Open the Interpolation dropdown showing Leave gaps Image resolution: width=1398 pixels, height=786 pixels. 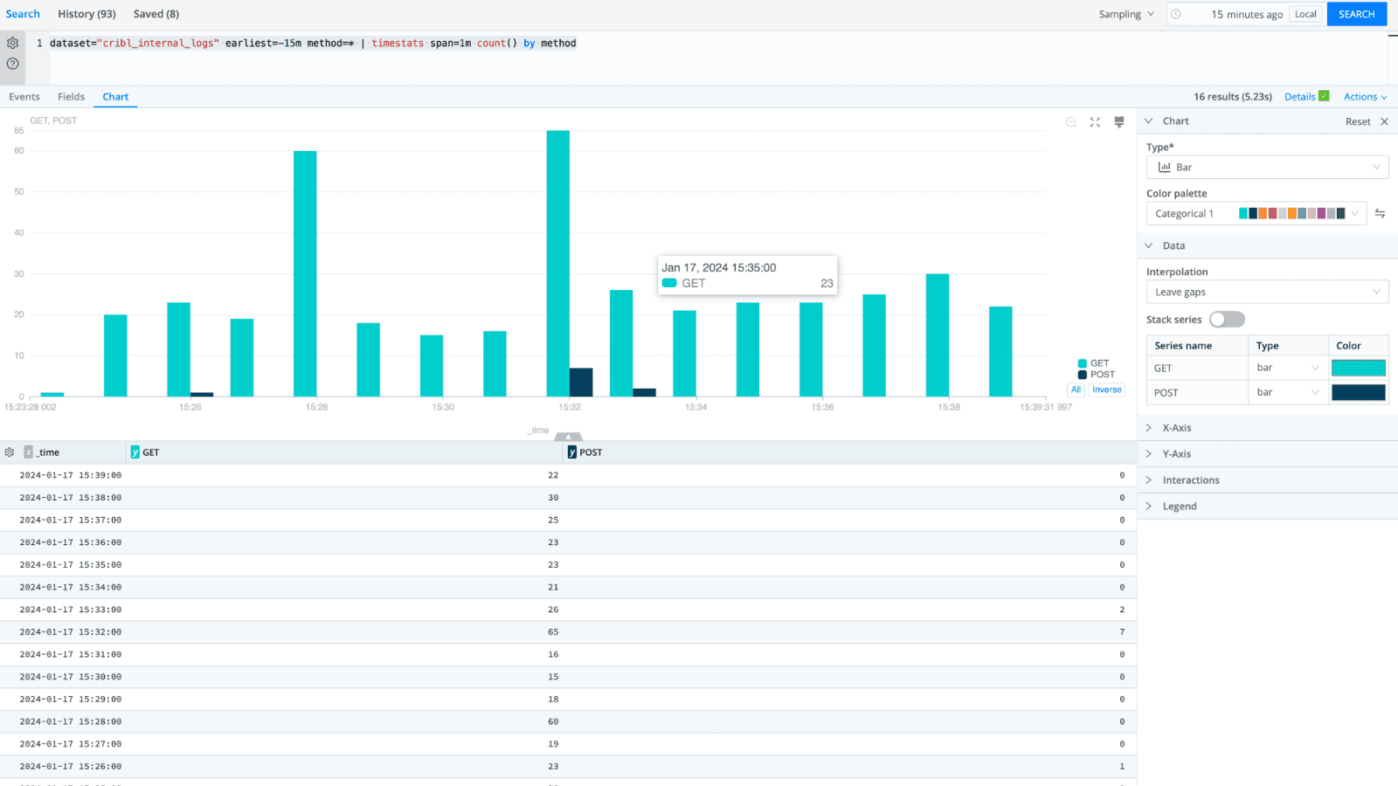click(1267, 292)
